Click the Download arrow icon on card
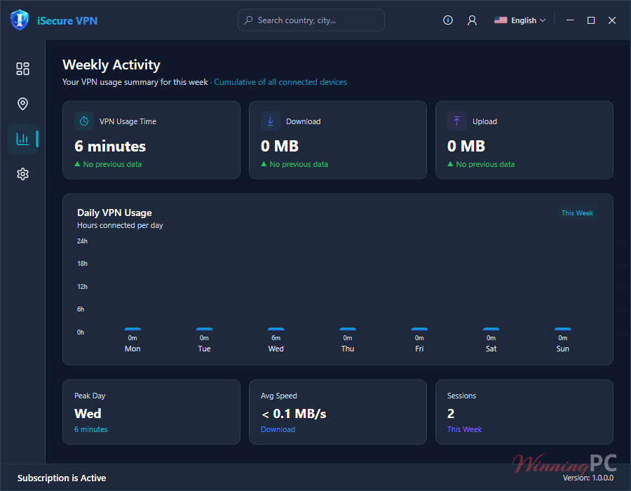The width and height of the screenshot is (631, 491). coord(271,121)
